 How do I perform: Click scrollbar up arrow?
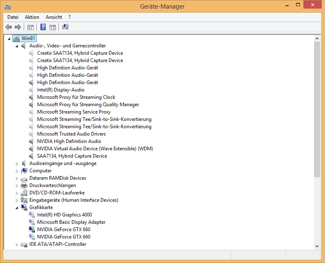click(317, 38)
